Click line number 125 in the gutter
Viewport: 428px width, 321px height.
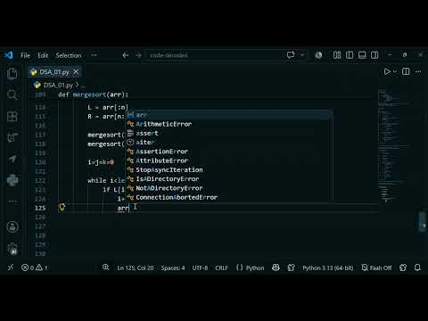40,208
